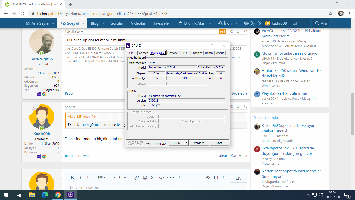Viewport: 355px width, 200px height.
Task: Click Rapor link under Bora.Yiğit35's post
Action: pos(69,93)
